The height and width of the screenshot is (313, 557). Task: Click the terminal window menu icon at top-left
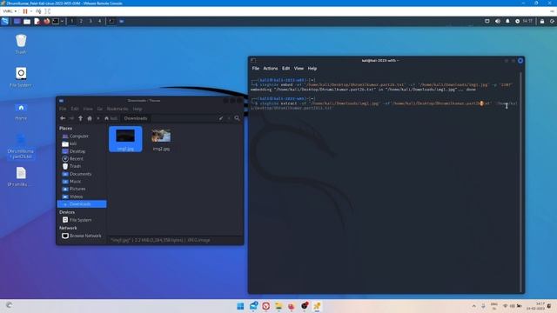point(253,61)
